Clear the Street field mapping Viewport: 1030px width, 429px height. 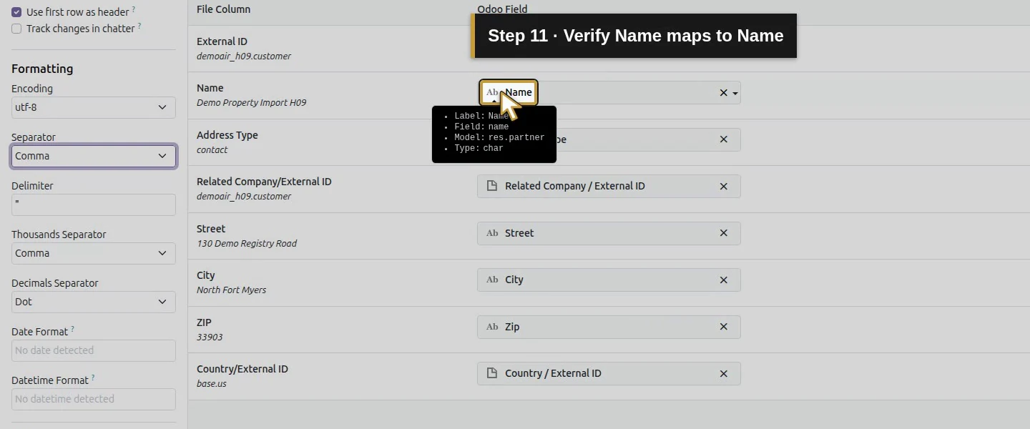723,233
